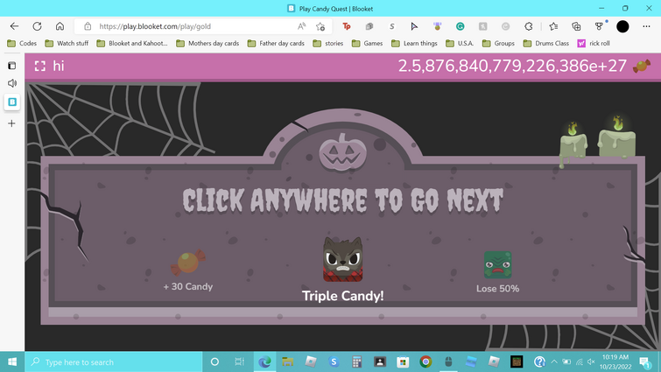Click the Triple Candy werewolf chest
The width and height of the screenshot is (661, 372).
[342, 259]
